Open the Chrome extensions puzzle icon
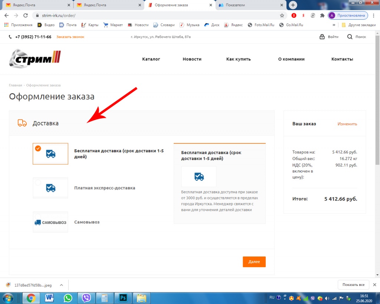 pos(322,16)
